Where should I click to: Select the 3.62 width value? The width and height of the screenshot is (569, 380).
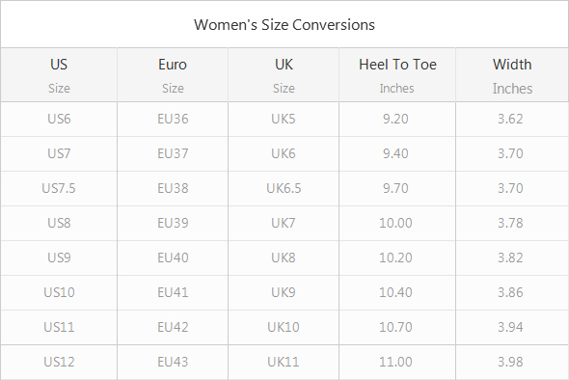[510, 119]
